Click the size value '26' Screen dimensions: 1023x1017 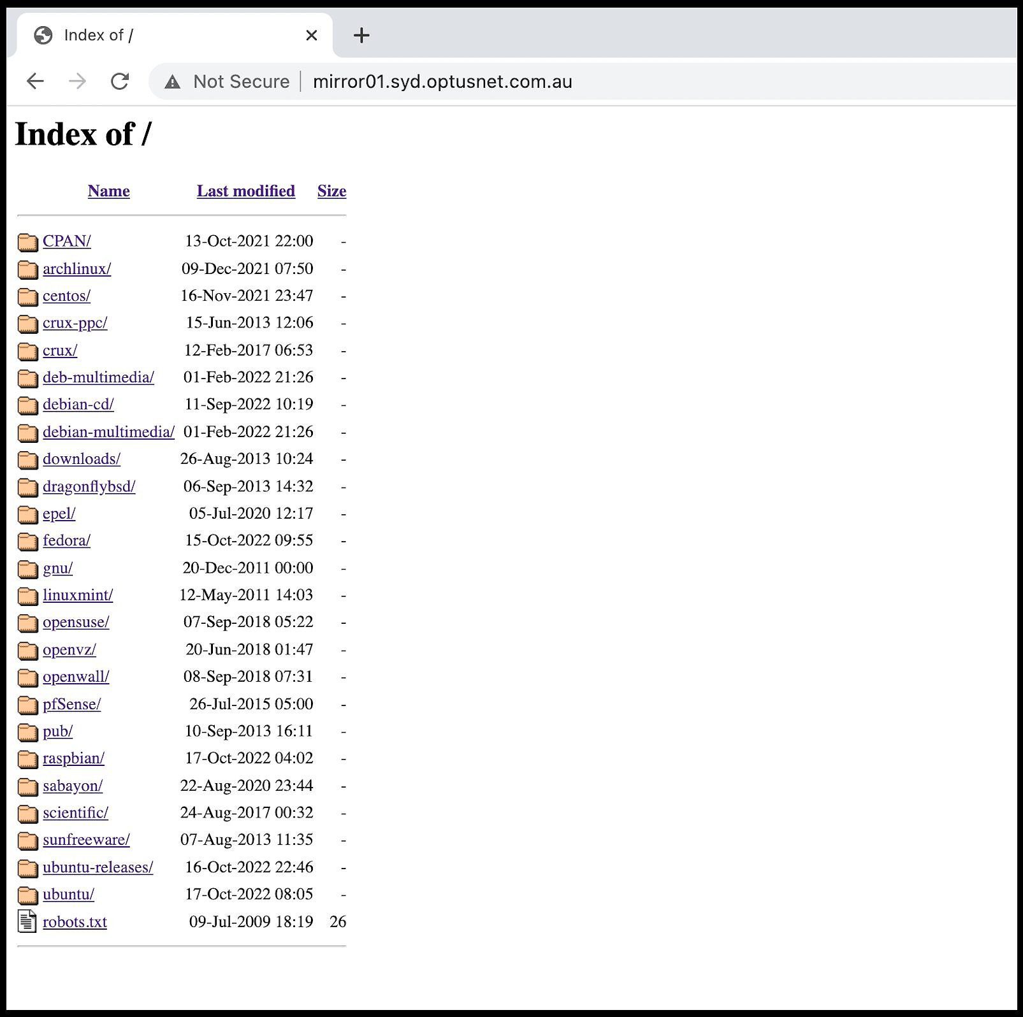coord(338,921)
